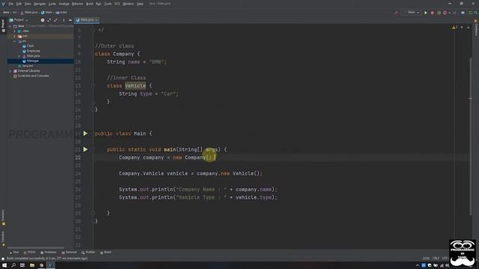This screenshot has height=269, width=479.
Task: Open the VCS menu
Action: point(117,4)
